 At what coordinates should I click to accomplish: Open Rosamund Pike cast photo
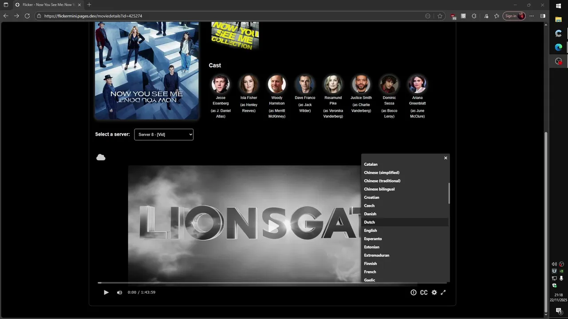(333, 84)
